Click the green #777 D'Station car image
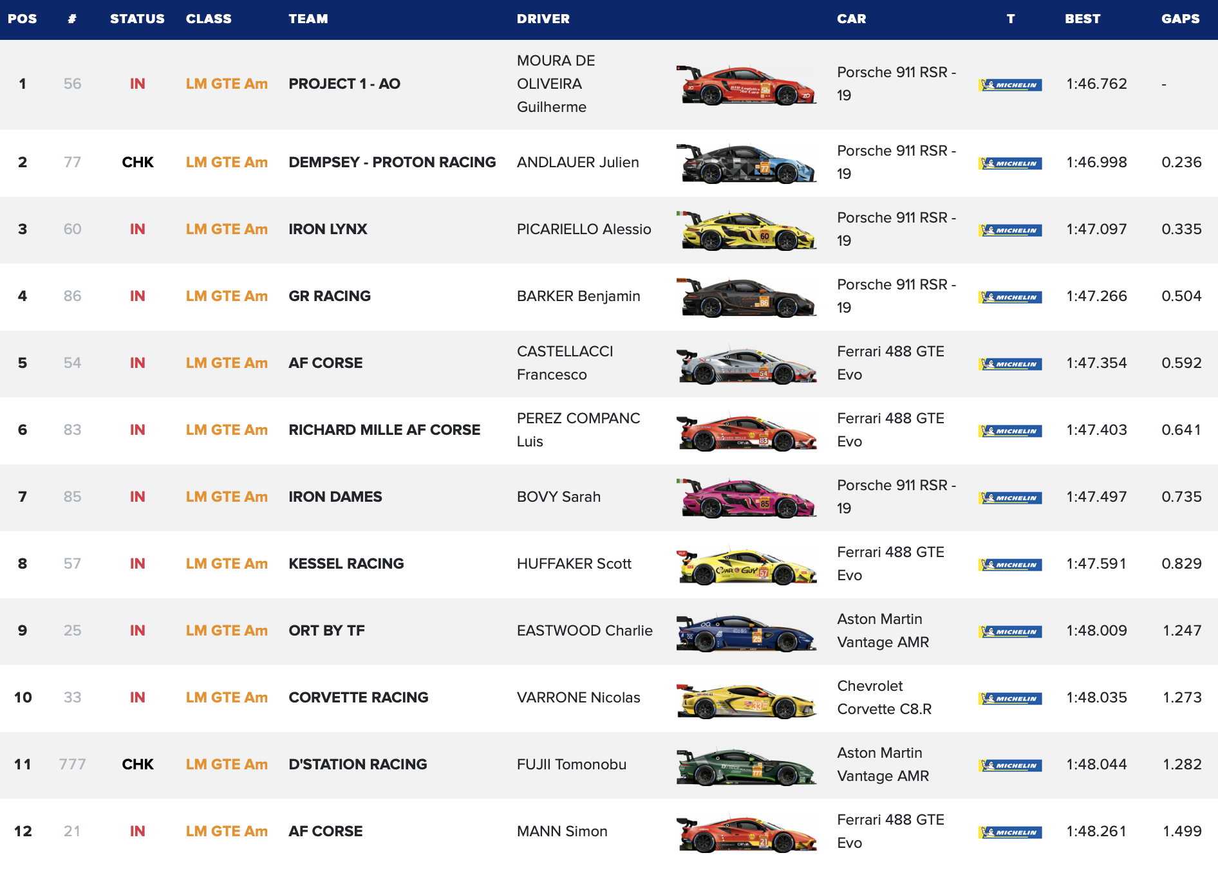The width and height of the screenshot is (1218, 871). pos(746,767)
